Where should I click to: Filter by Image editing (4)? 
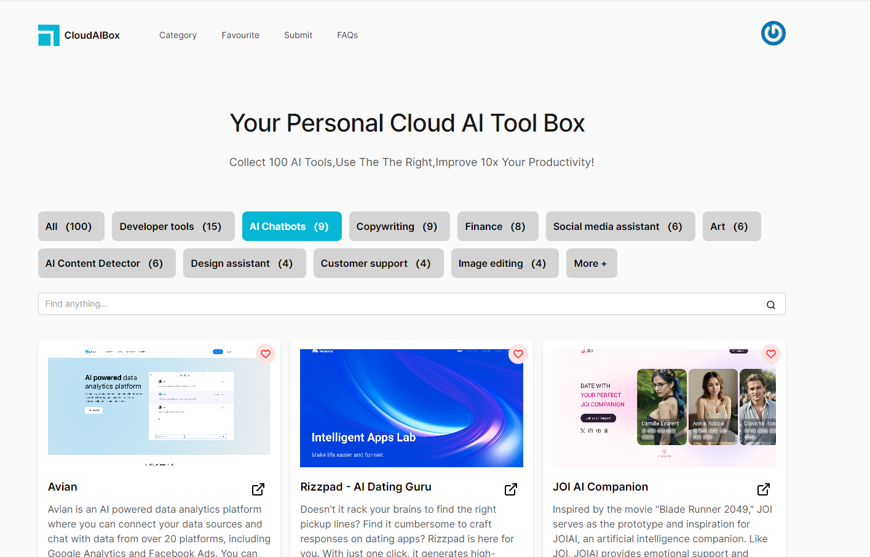[505, 263]
